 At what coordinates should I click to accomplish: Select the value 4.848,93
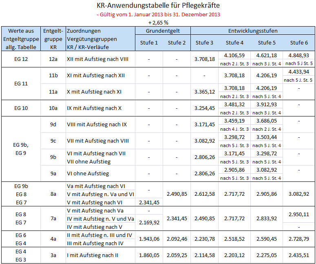(x=299, y=55)
